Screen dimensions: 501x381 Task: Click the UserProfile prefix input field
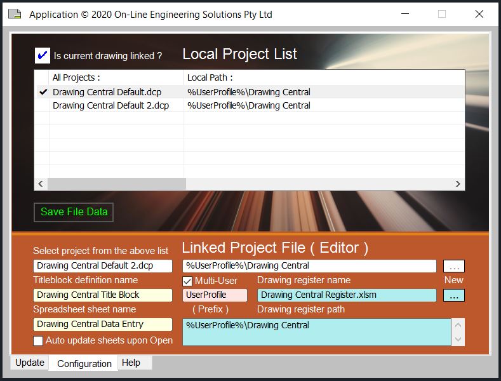(x=215, y=295)
